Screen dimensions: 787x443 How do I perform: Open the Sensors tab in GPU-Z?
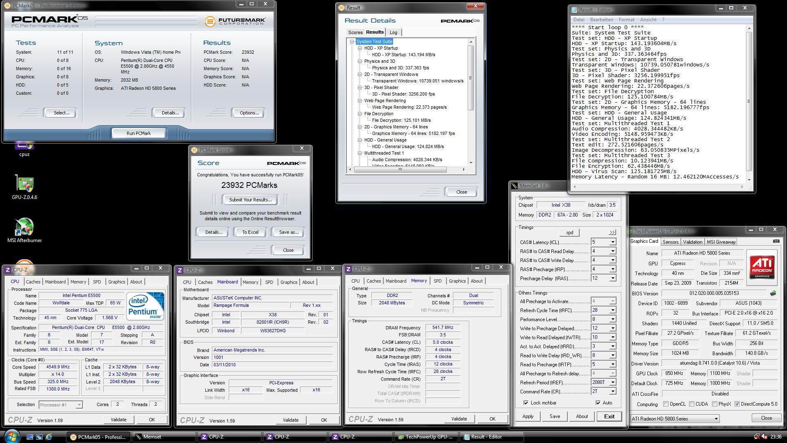click(x=671, y=242)
